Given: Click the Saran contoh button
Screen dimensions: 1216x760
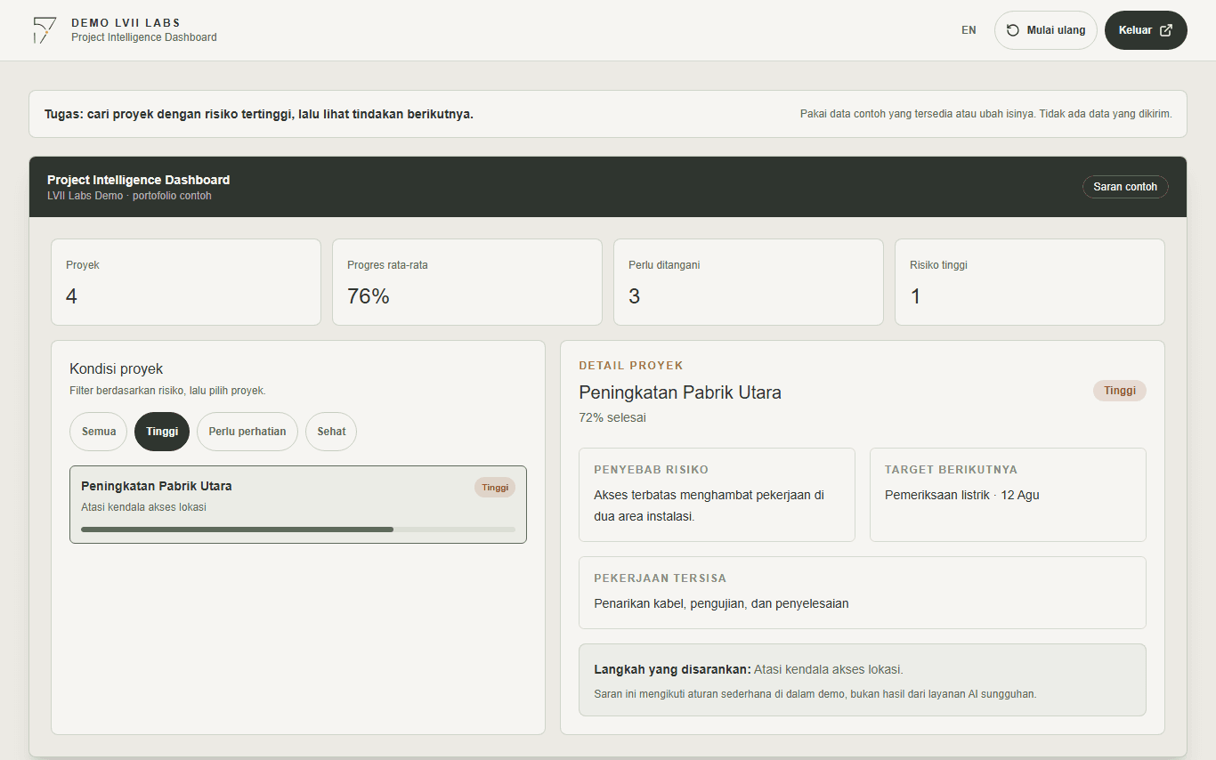Looking at the screenshot, I should (x=1125, y=187).
